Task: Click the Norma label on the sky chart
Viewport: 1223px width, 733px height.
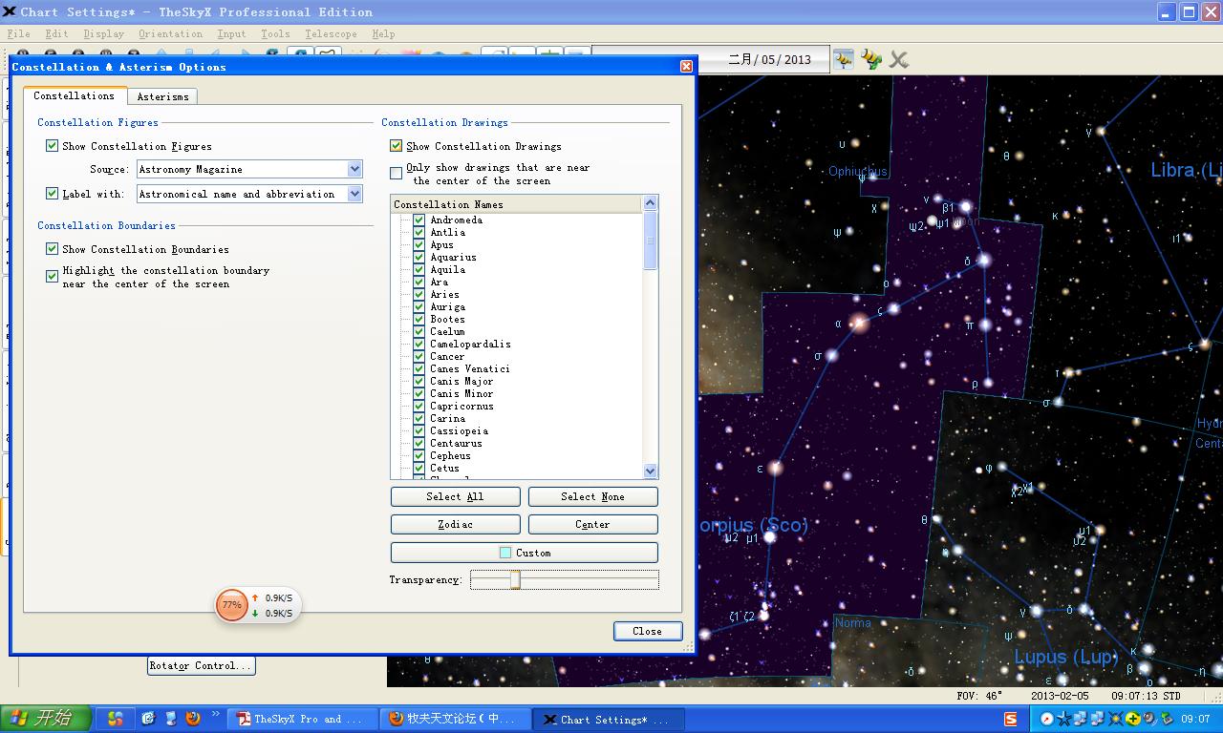Action: (x=852, y=622)
